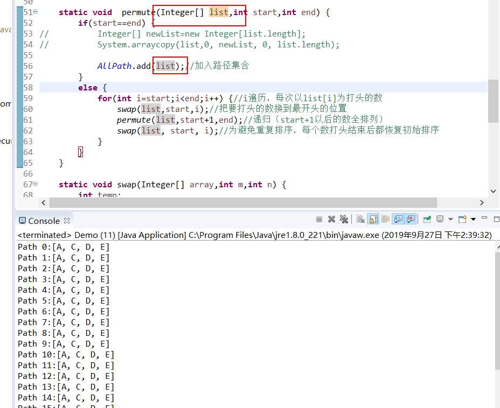
Task: Display the selected console
Action: tap(440, 219)
